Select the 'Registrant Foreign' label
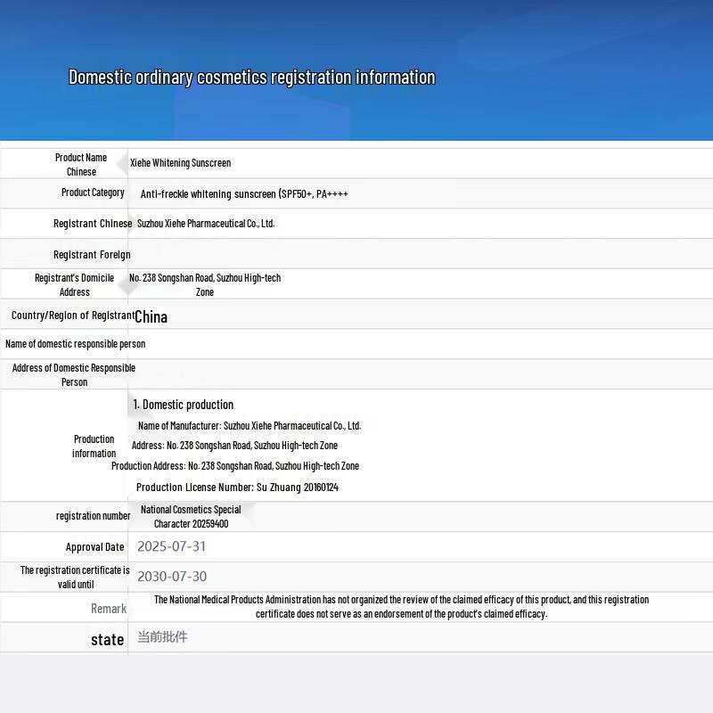Viewport: 713px width, 713px height. (92, 255)
